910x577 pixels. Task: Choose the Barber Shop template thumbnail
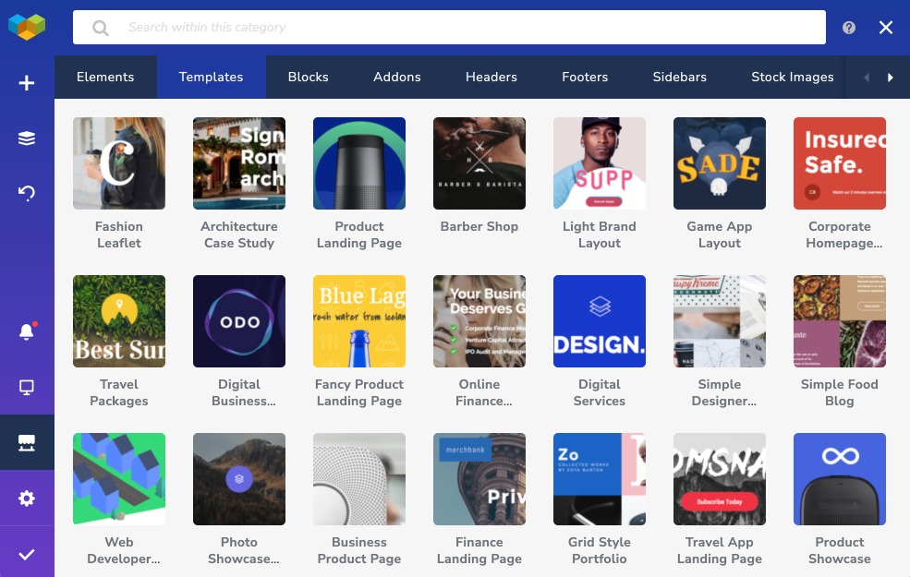tap(479, 163)
